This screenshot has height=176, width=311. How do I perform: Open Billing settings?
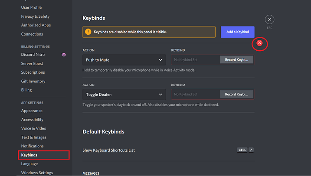(26, 90)
